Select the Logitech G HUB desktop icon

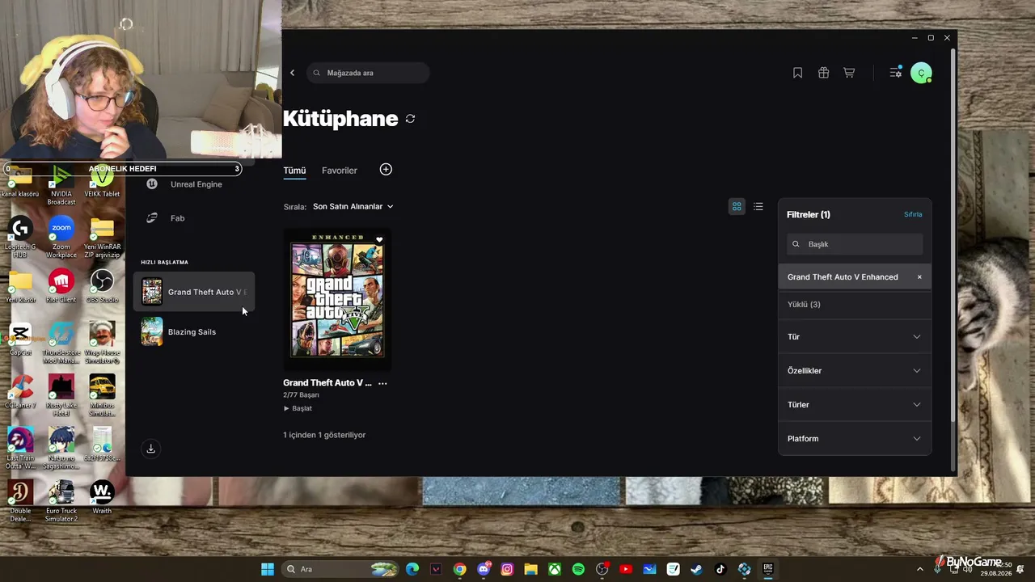tap(20, 238)
